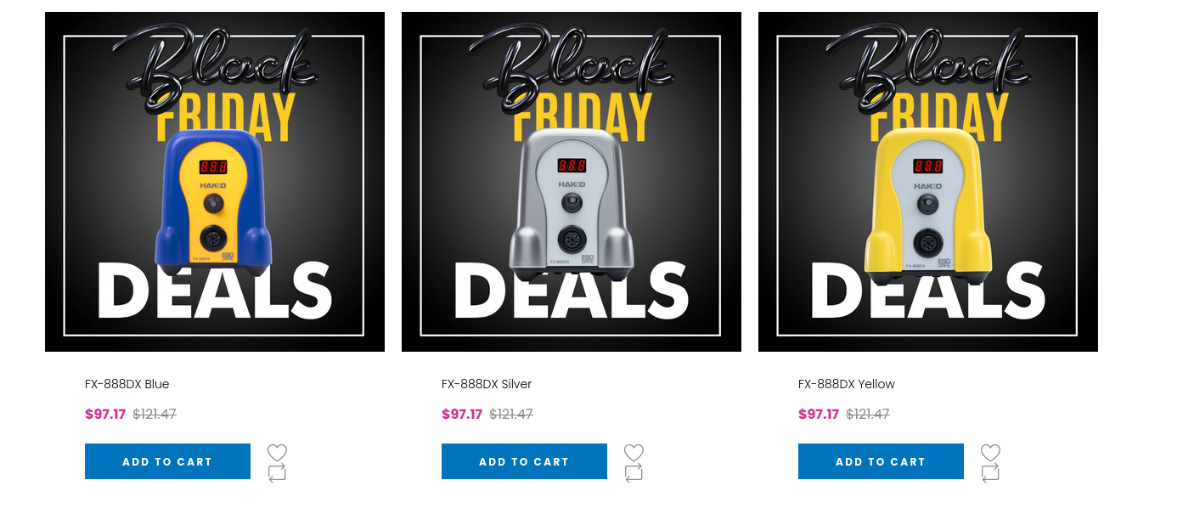
Task: Click the yellow Hakko station Black Friday image
Action: (928, 182)
